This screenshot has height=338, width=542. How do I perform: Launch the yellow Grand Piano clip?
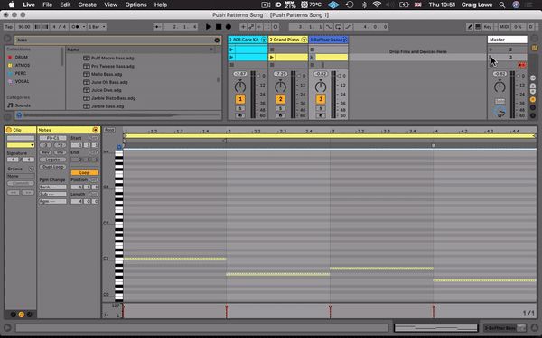point(272,58)
